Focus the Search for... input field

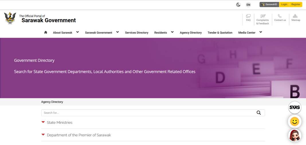tap(148, 113)
